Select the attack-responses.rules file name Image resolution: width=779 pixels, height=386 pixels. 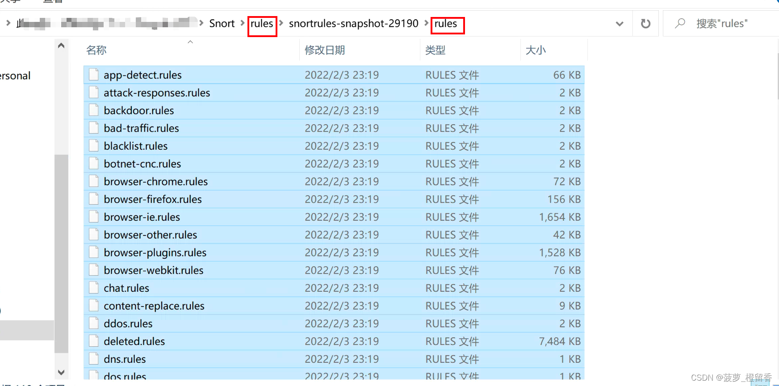pos(157,93)
